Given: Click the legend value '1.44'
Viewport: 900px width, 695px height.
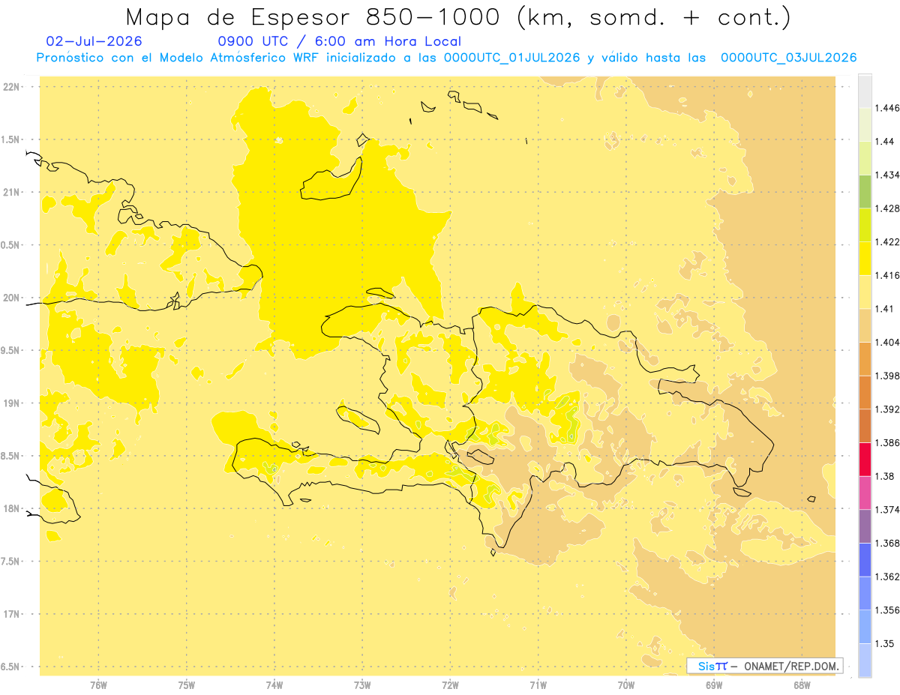Looking at the screenshot, I should pyautogui.click(x=885, y=142).
